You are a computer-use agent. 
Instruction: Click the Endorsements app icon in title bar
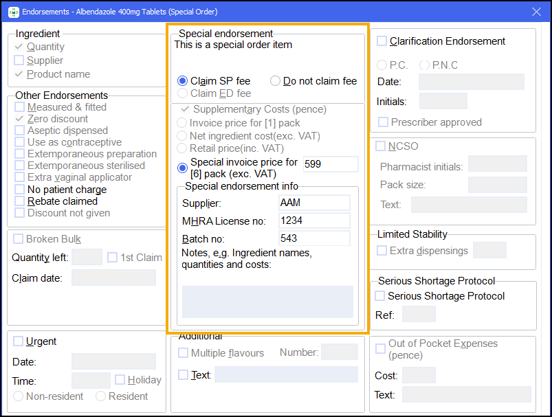point(13,12)
